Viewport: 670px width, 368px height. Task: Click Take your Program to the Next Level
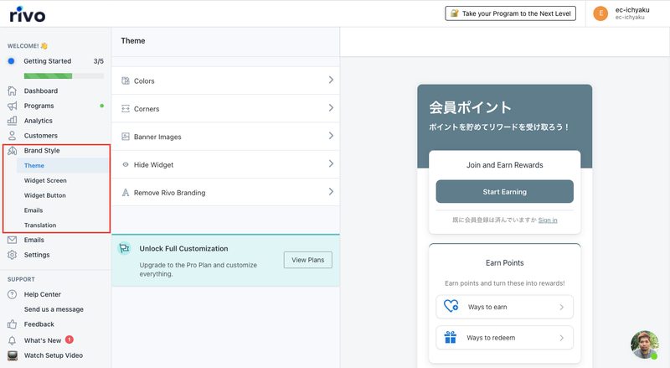[510, 13]
